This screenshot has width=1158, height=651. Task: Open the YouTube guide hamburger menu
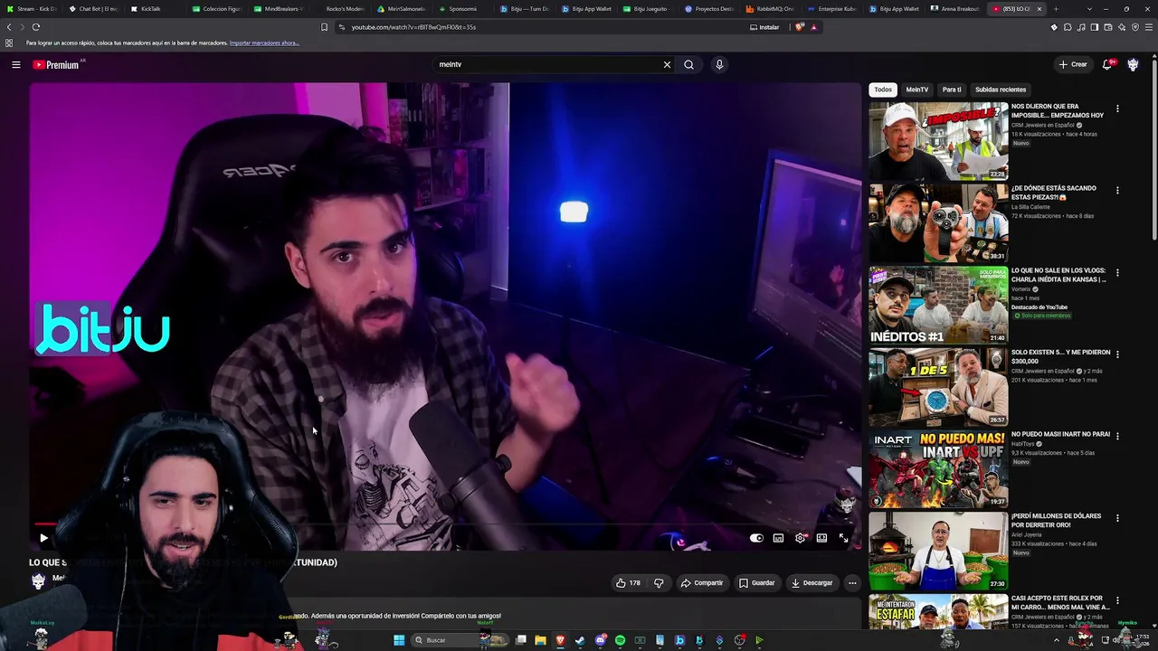click(15, 64)
